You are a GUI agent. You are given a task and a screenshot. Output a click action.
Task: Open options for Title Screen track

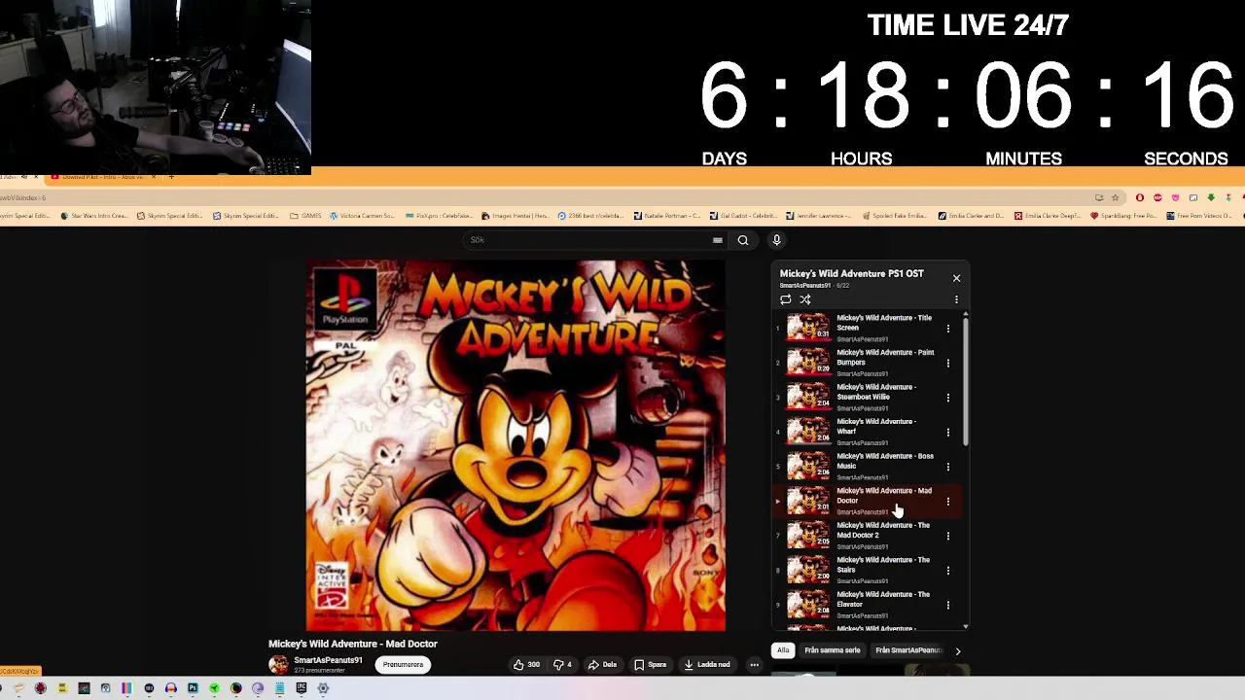pos(948,329)
